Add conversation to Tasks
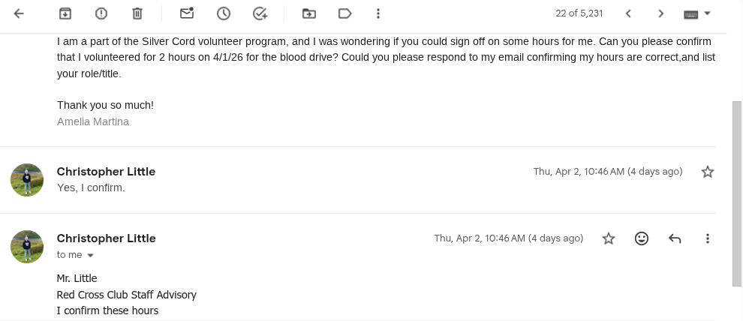Image resolution: width=743 pixels, height=321 pixels. tap(260, 13)
